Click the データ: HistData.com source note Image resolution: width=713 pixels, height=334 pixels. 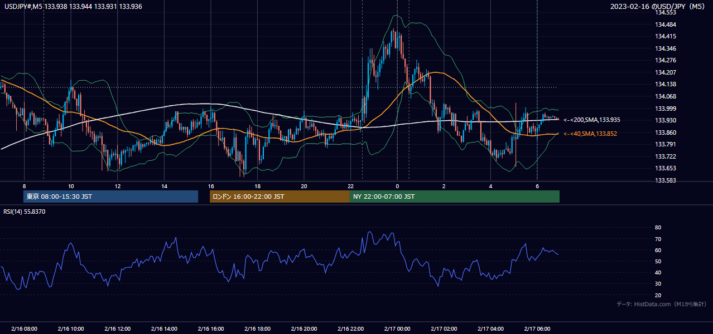662,304
